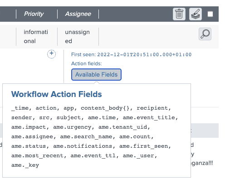Click the Action fields label
The height and width of the screenshot is (184, 225).
(87, 63)
